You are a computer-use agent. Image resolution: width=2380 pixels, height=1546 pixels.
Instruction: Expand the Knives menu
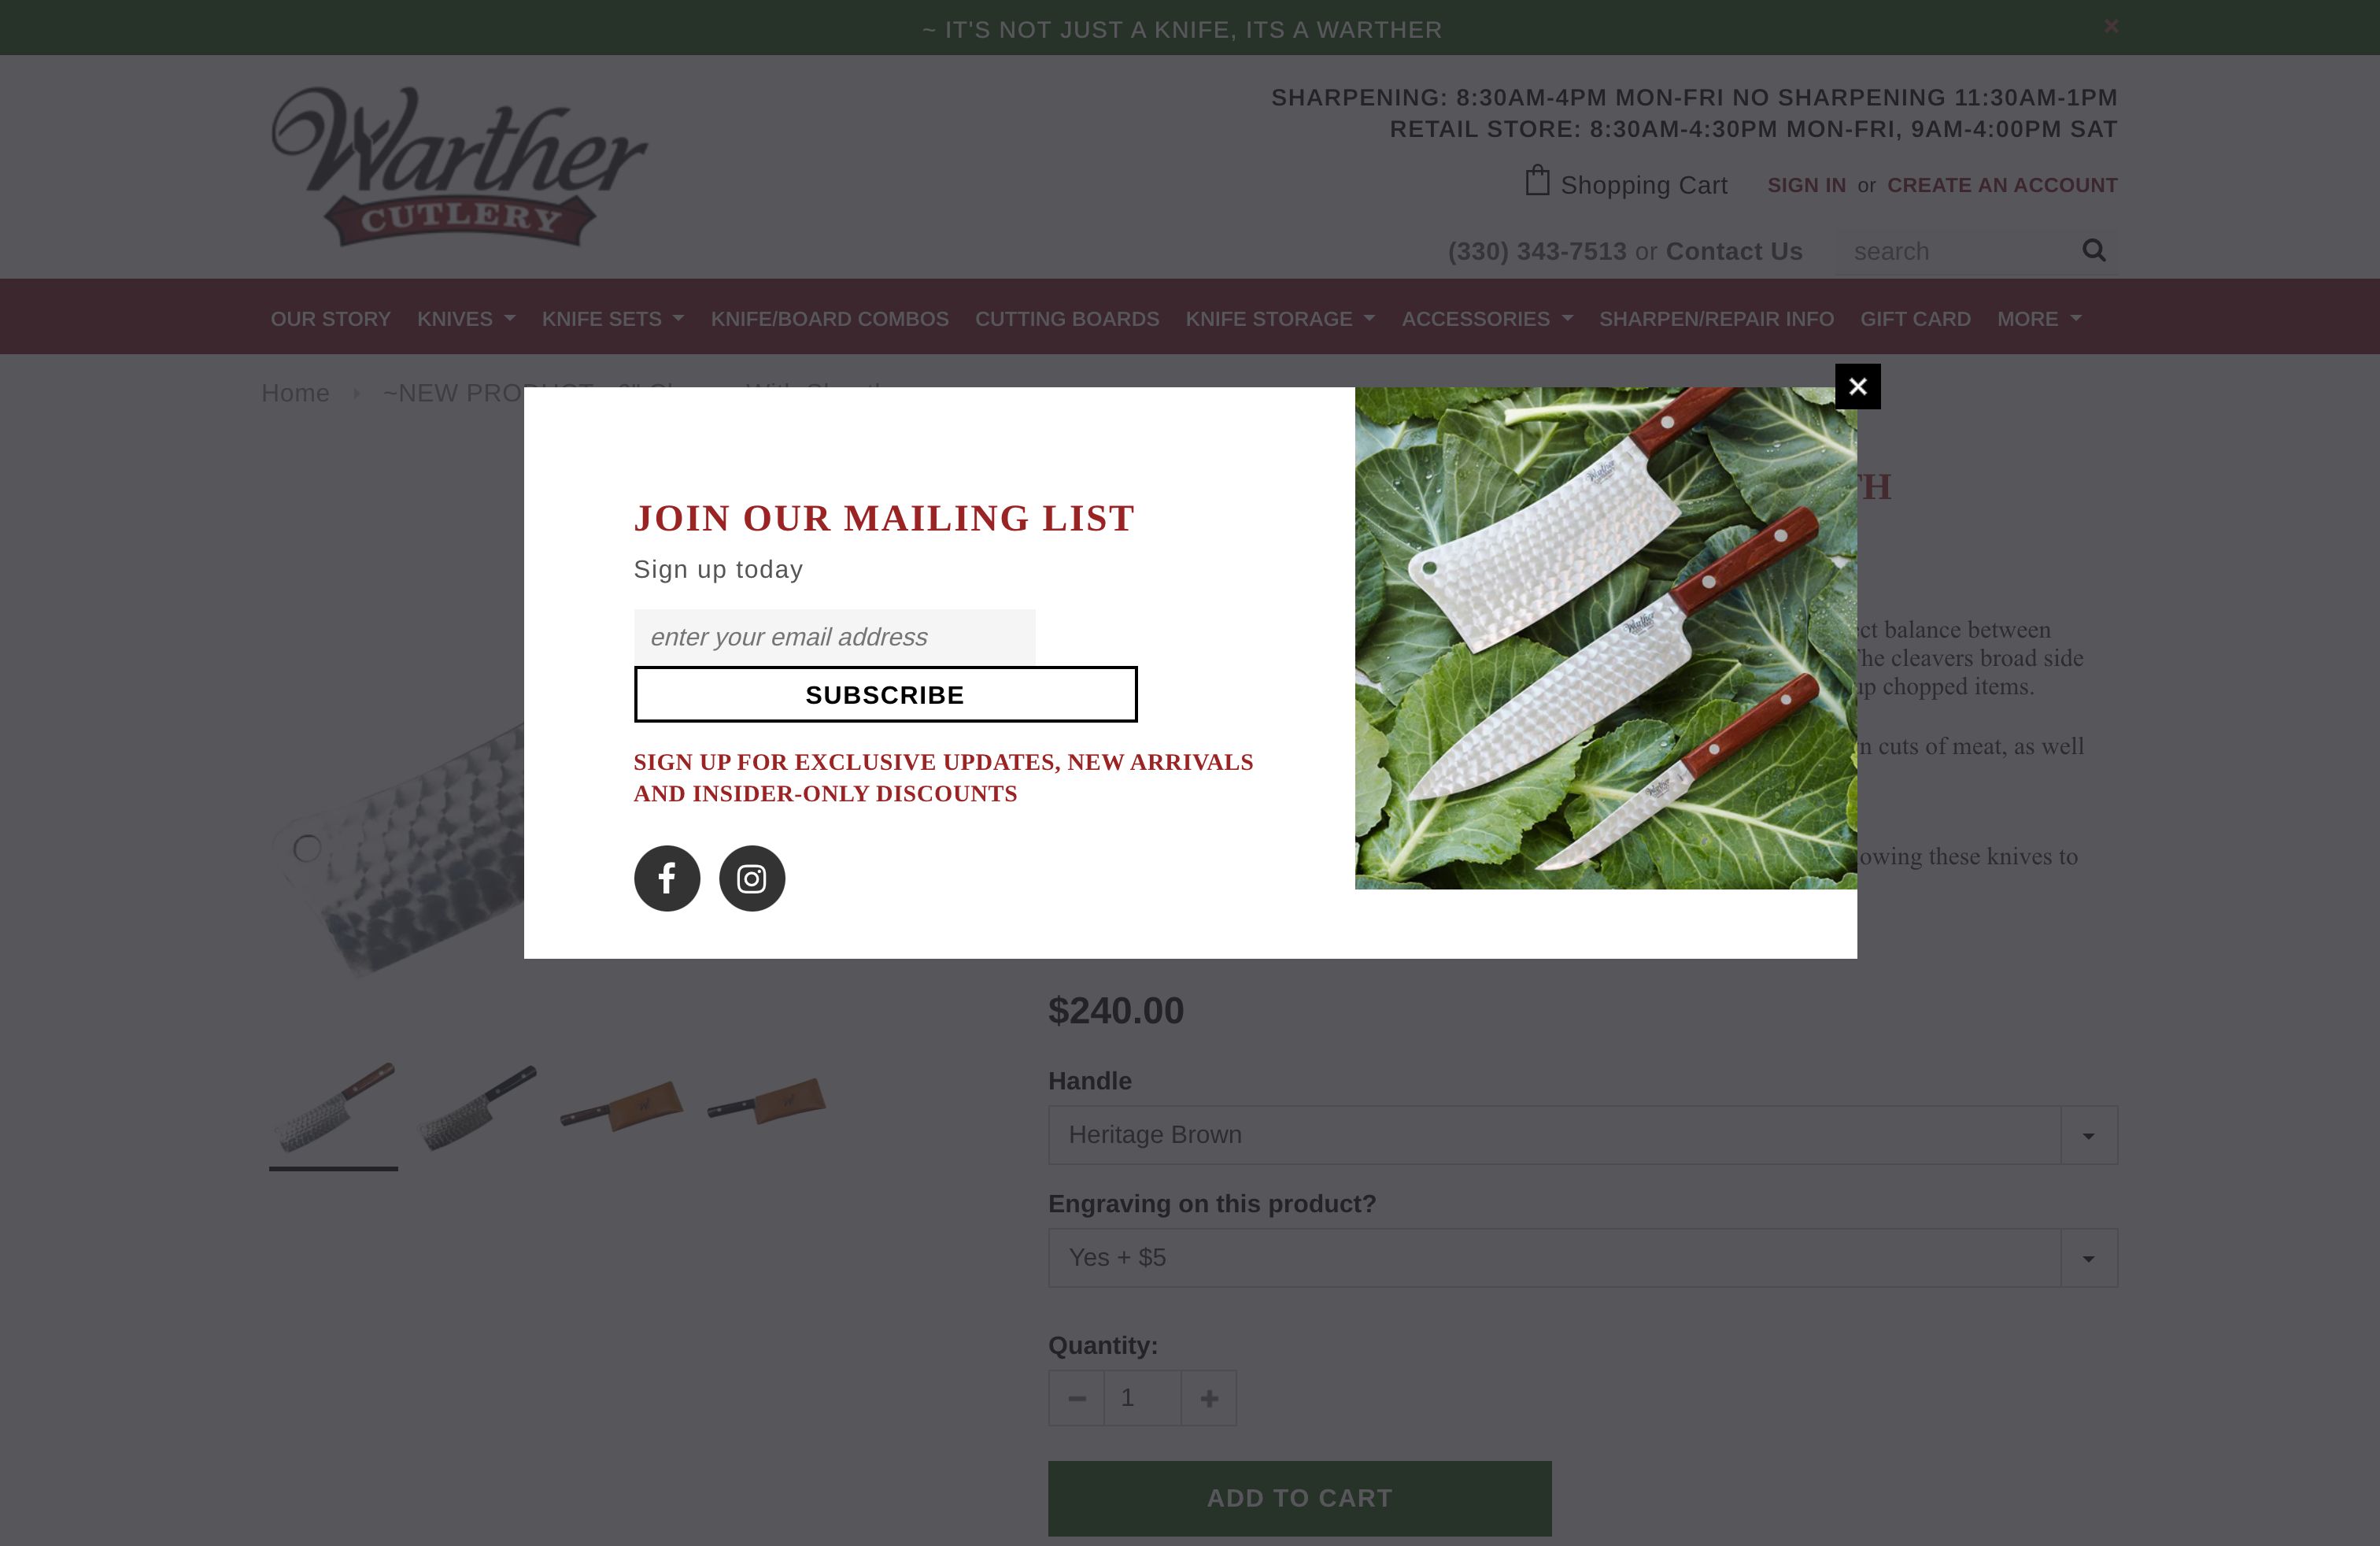[x=466, y=319]
